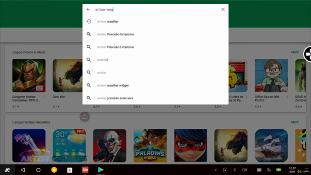Click the history clock icon beside 'amber weather'
The image size is (311, 175).
tap(89, 21)
